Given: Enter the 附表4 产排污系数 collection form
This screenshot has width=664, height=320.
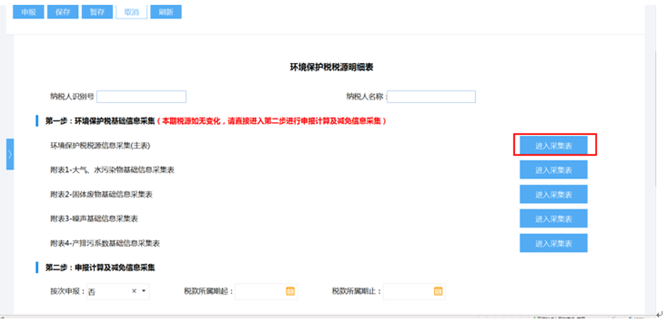Looking at the screenshot, I should point(554,243).
